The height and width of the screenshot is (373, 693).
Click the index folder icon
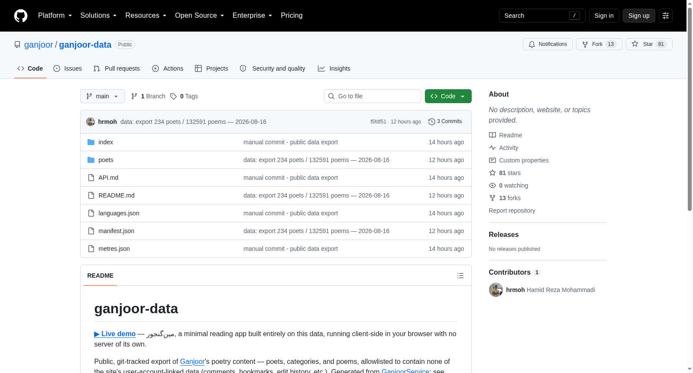(91, 142)
